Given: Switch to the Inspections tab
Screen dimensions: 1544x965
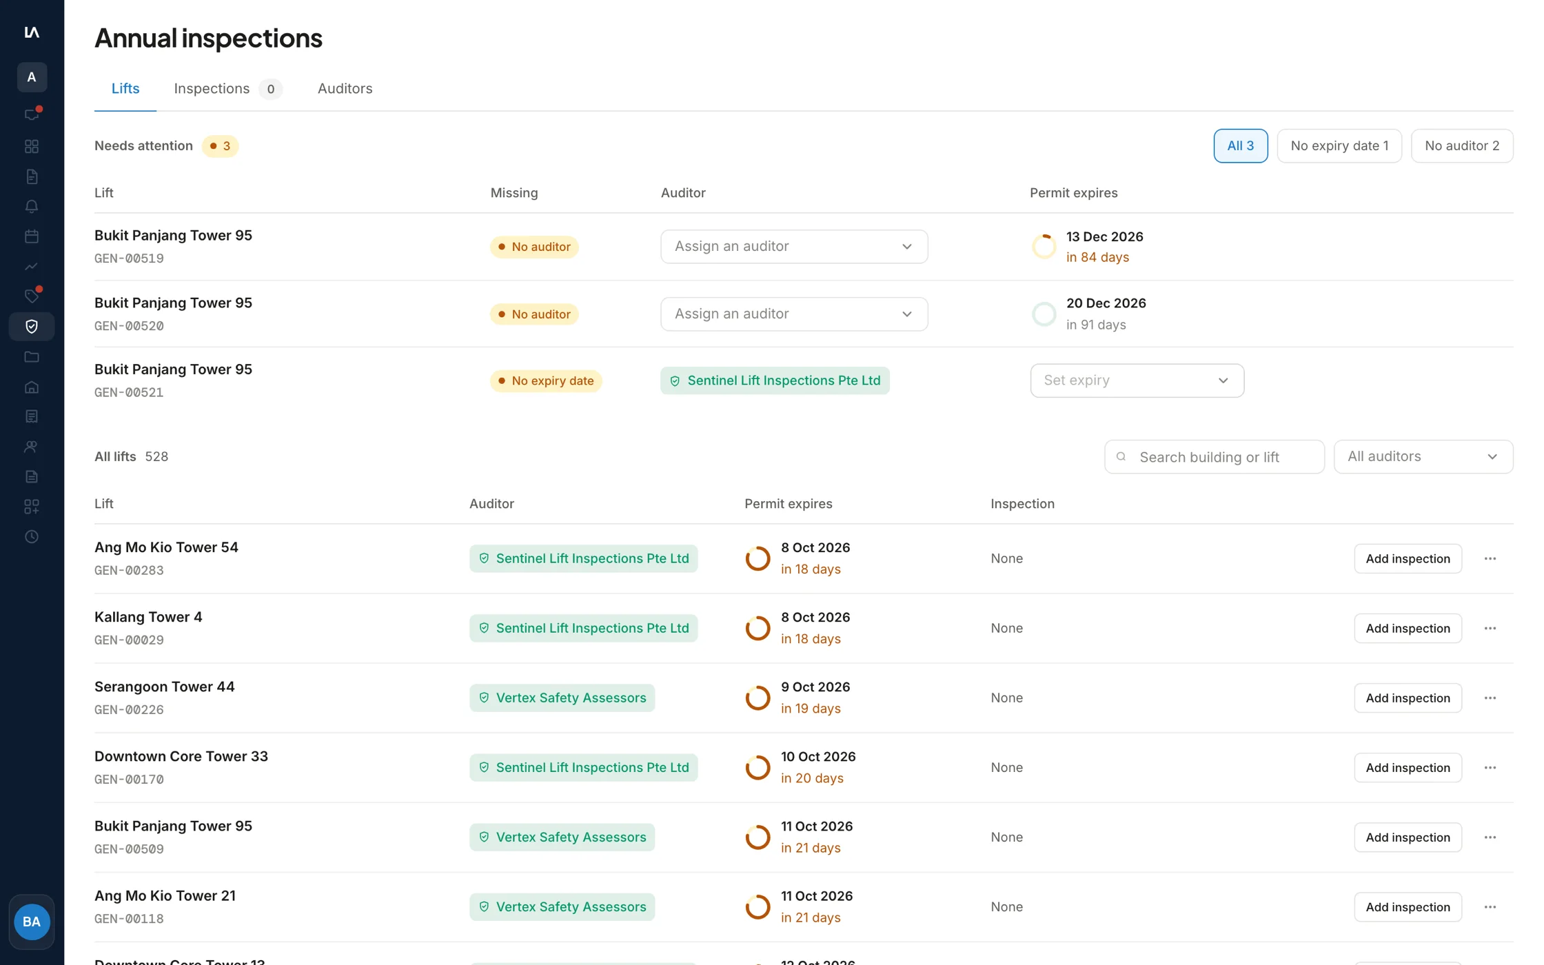Looking at the screenshot, I should (228, 88).
